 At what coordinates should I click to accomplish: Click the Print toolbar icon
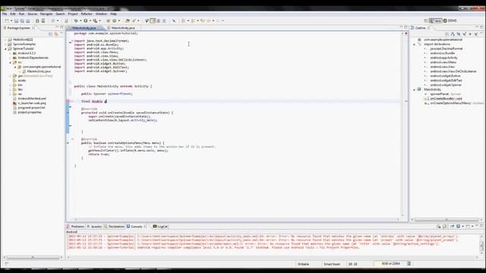pyautogui.click(x=27, y=20)
